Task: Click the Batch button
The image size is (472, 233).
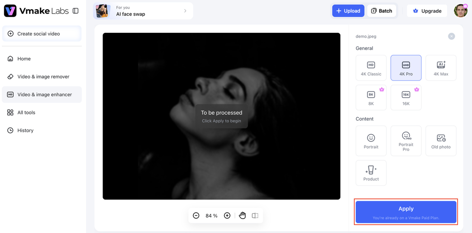Action: pos(381,11)
